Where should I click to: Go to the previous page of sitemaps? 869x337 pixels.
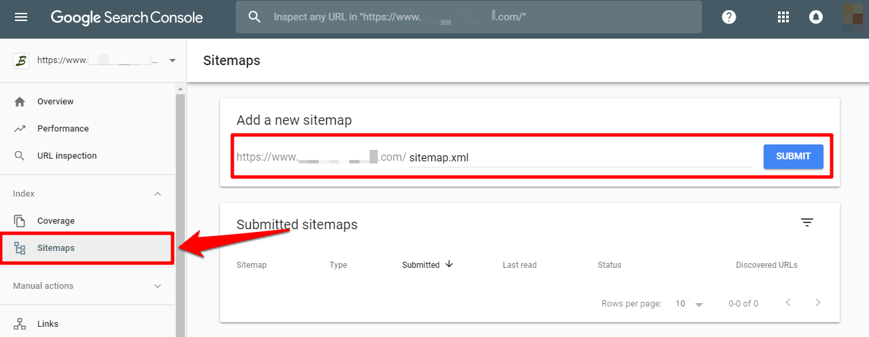pos(788,303)
